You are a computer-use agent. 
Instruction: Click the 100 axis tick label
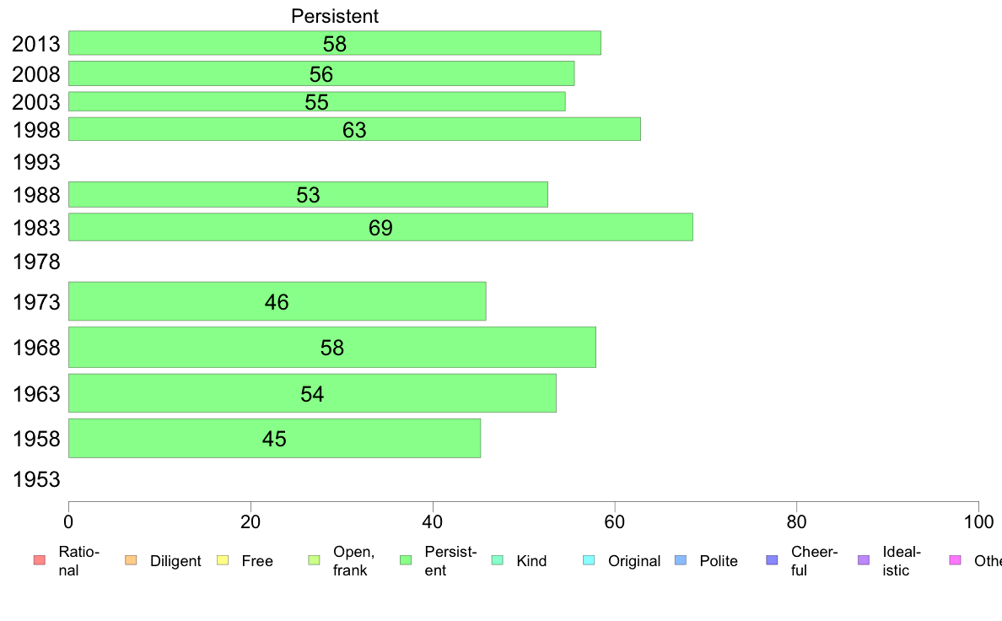pos(978,522)
